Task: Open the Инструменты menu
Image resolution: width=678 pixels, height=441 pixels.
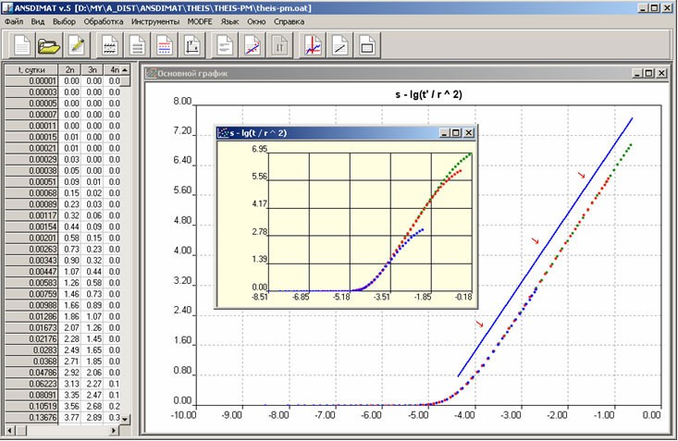Action: [x=155, y=19]
